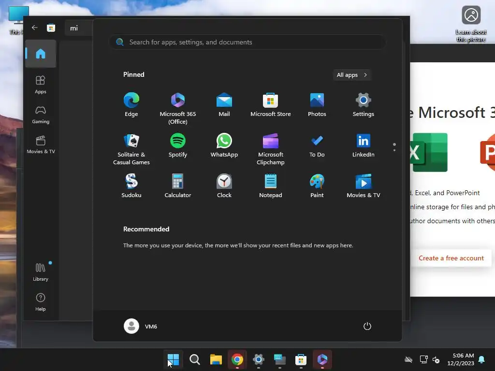Open LinkedIn pinned app
495x371 pixels.
(364, 145)
